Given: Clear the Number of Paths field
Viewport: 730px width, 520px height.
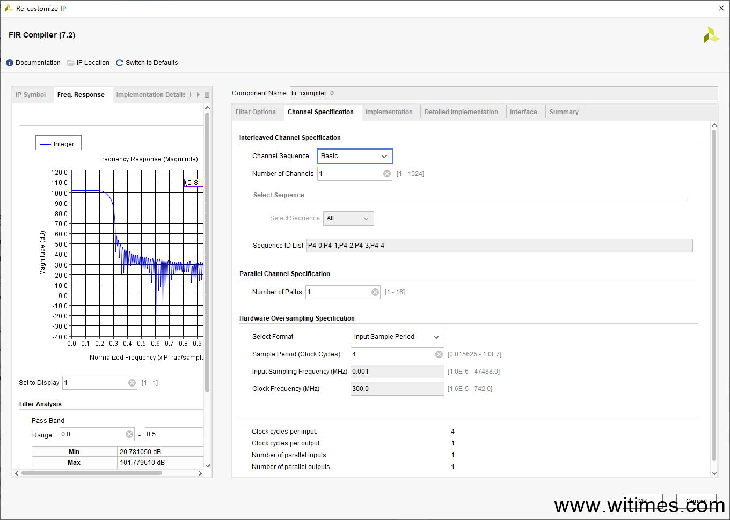Looking at the screenshot, I should [375, 292].
